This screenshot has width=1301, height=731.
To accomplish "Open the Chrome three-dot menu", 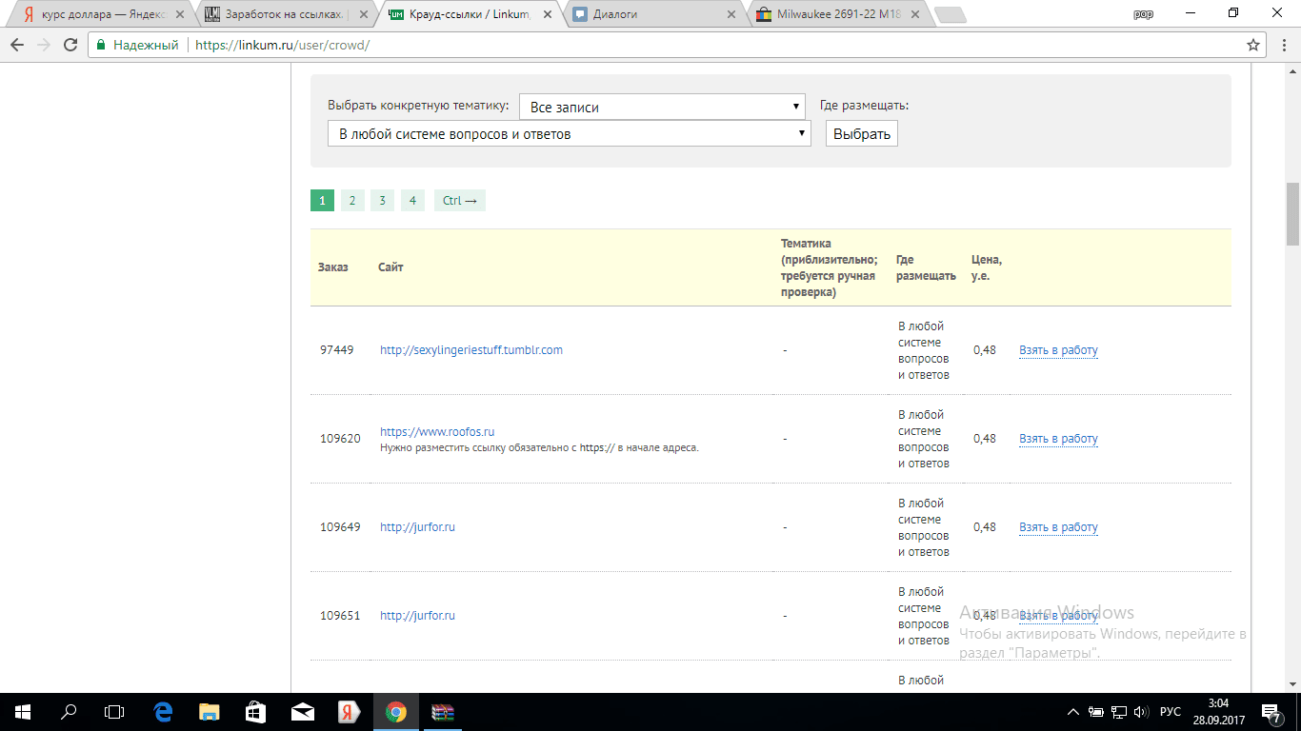I will [1281, 45].
